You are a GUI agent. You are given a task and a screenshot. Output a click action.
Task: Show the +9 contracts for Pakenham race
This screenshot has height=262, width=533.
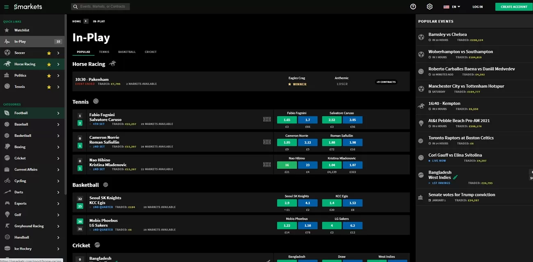[386, 82]
